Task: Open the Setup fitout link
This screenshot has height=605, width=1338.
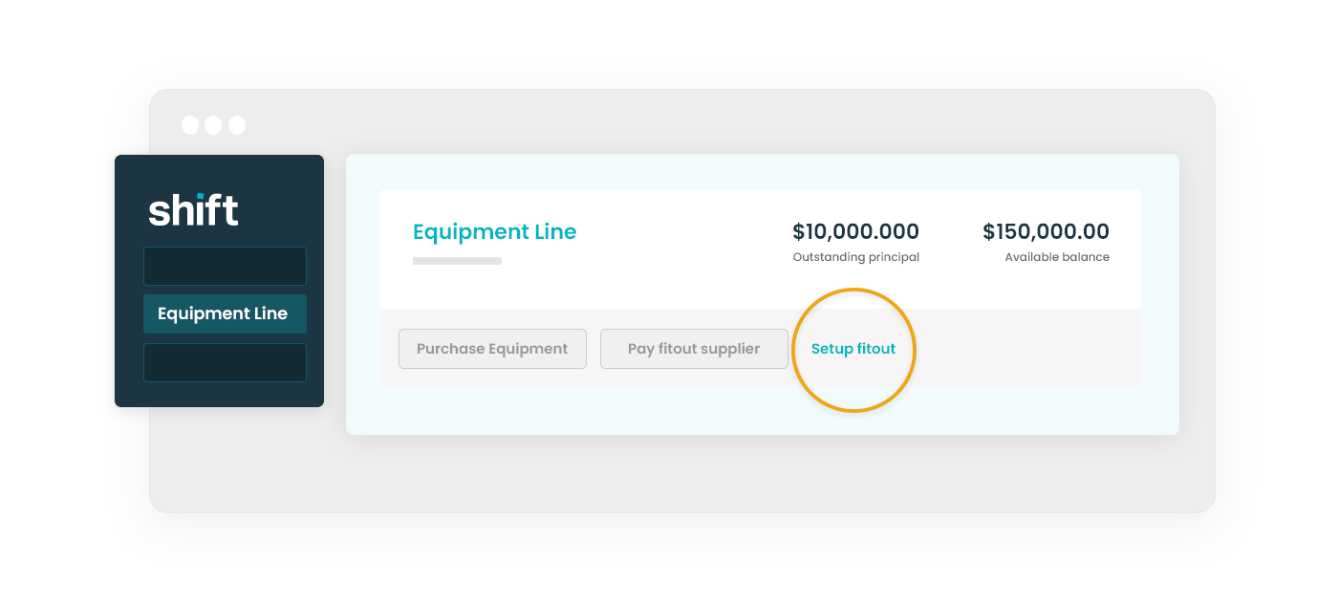Action: (x=853, y=349)
